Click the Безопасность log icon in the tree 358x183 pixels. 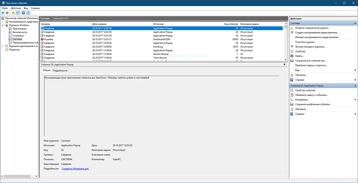[x=10, y=32]
